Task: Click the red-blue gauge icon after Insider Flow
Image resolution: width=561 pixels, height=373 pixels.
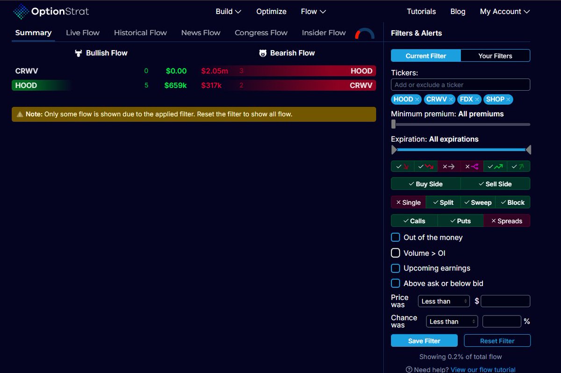Action: point(365,33)
